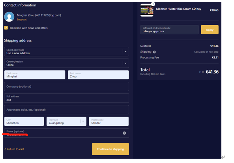Click the Return to cart link
The image size is (234, 163).
(14, 149)
